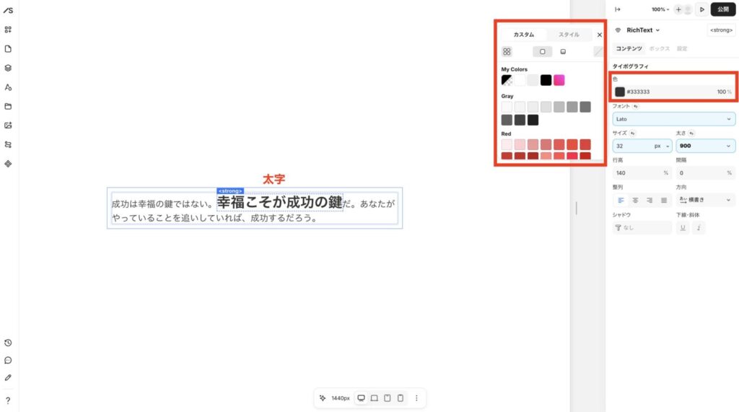
Task: Open the font weight 900 dropdown
Action: tap(705, 145)
